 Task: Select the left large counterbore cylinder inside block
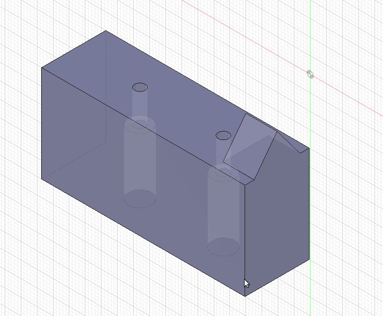coord(140,163)
